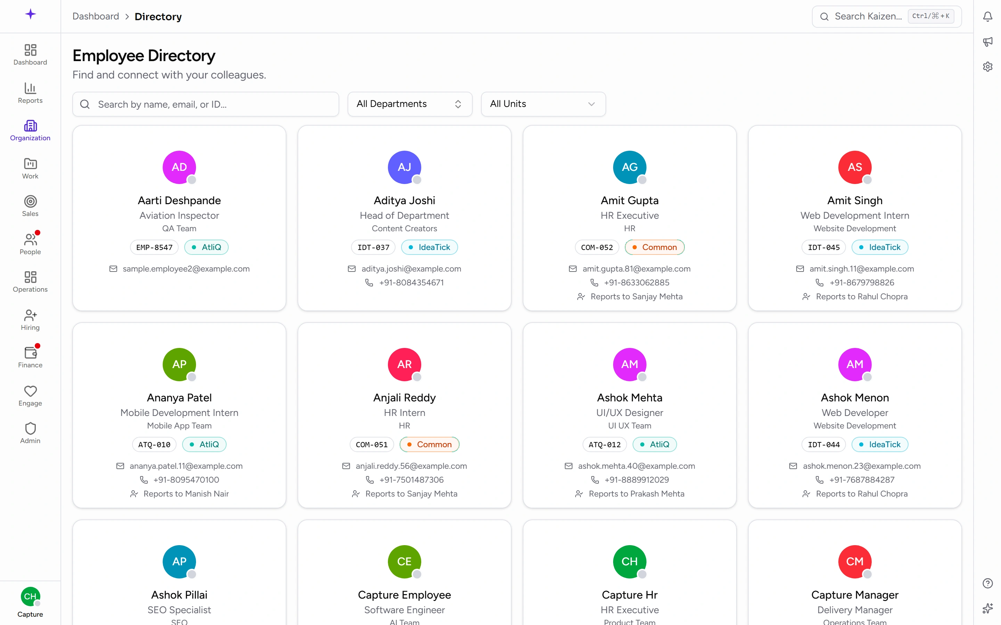Click email amit.gupta.81@example.com
Image resolution: width=1001 pixels, height=625 pixels.
tap(636, 269)
